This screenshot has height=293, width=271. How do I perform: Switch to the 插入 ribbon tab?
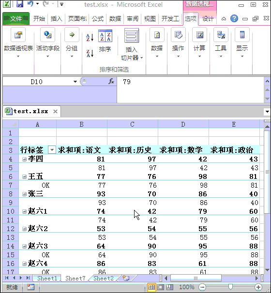(57, 18)
